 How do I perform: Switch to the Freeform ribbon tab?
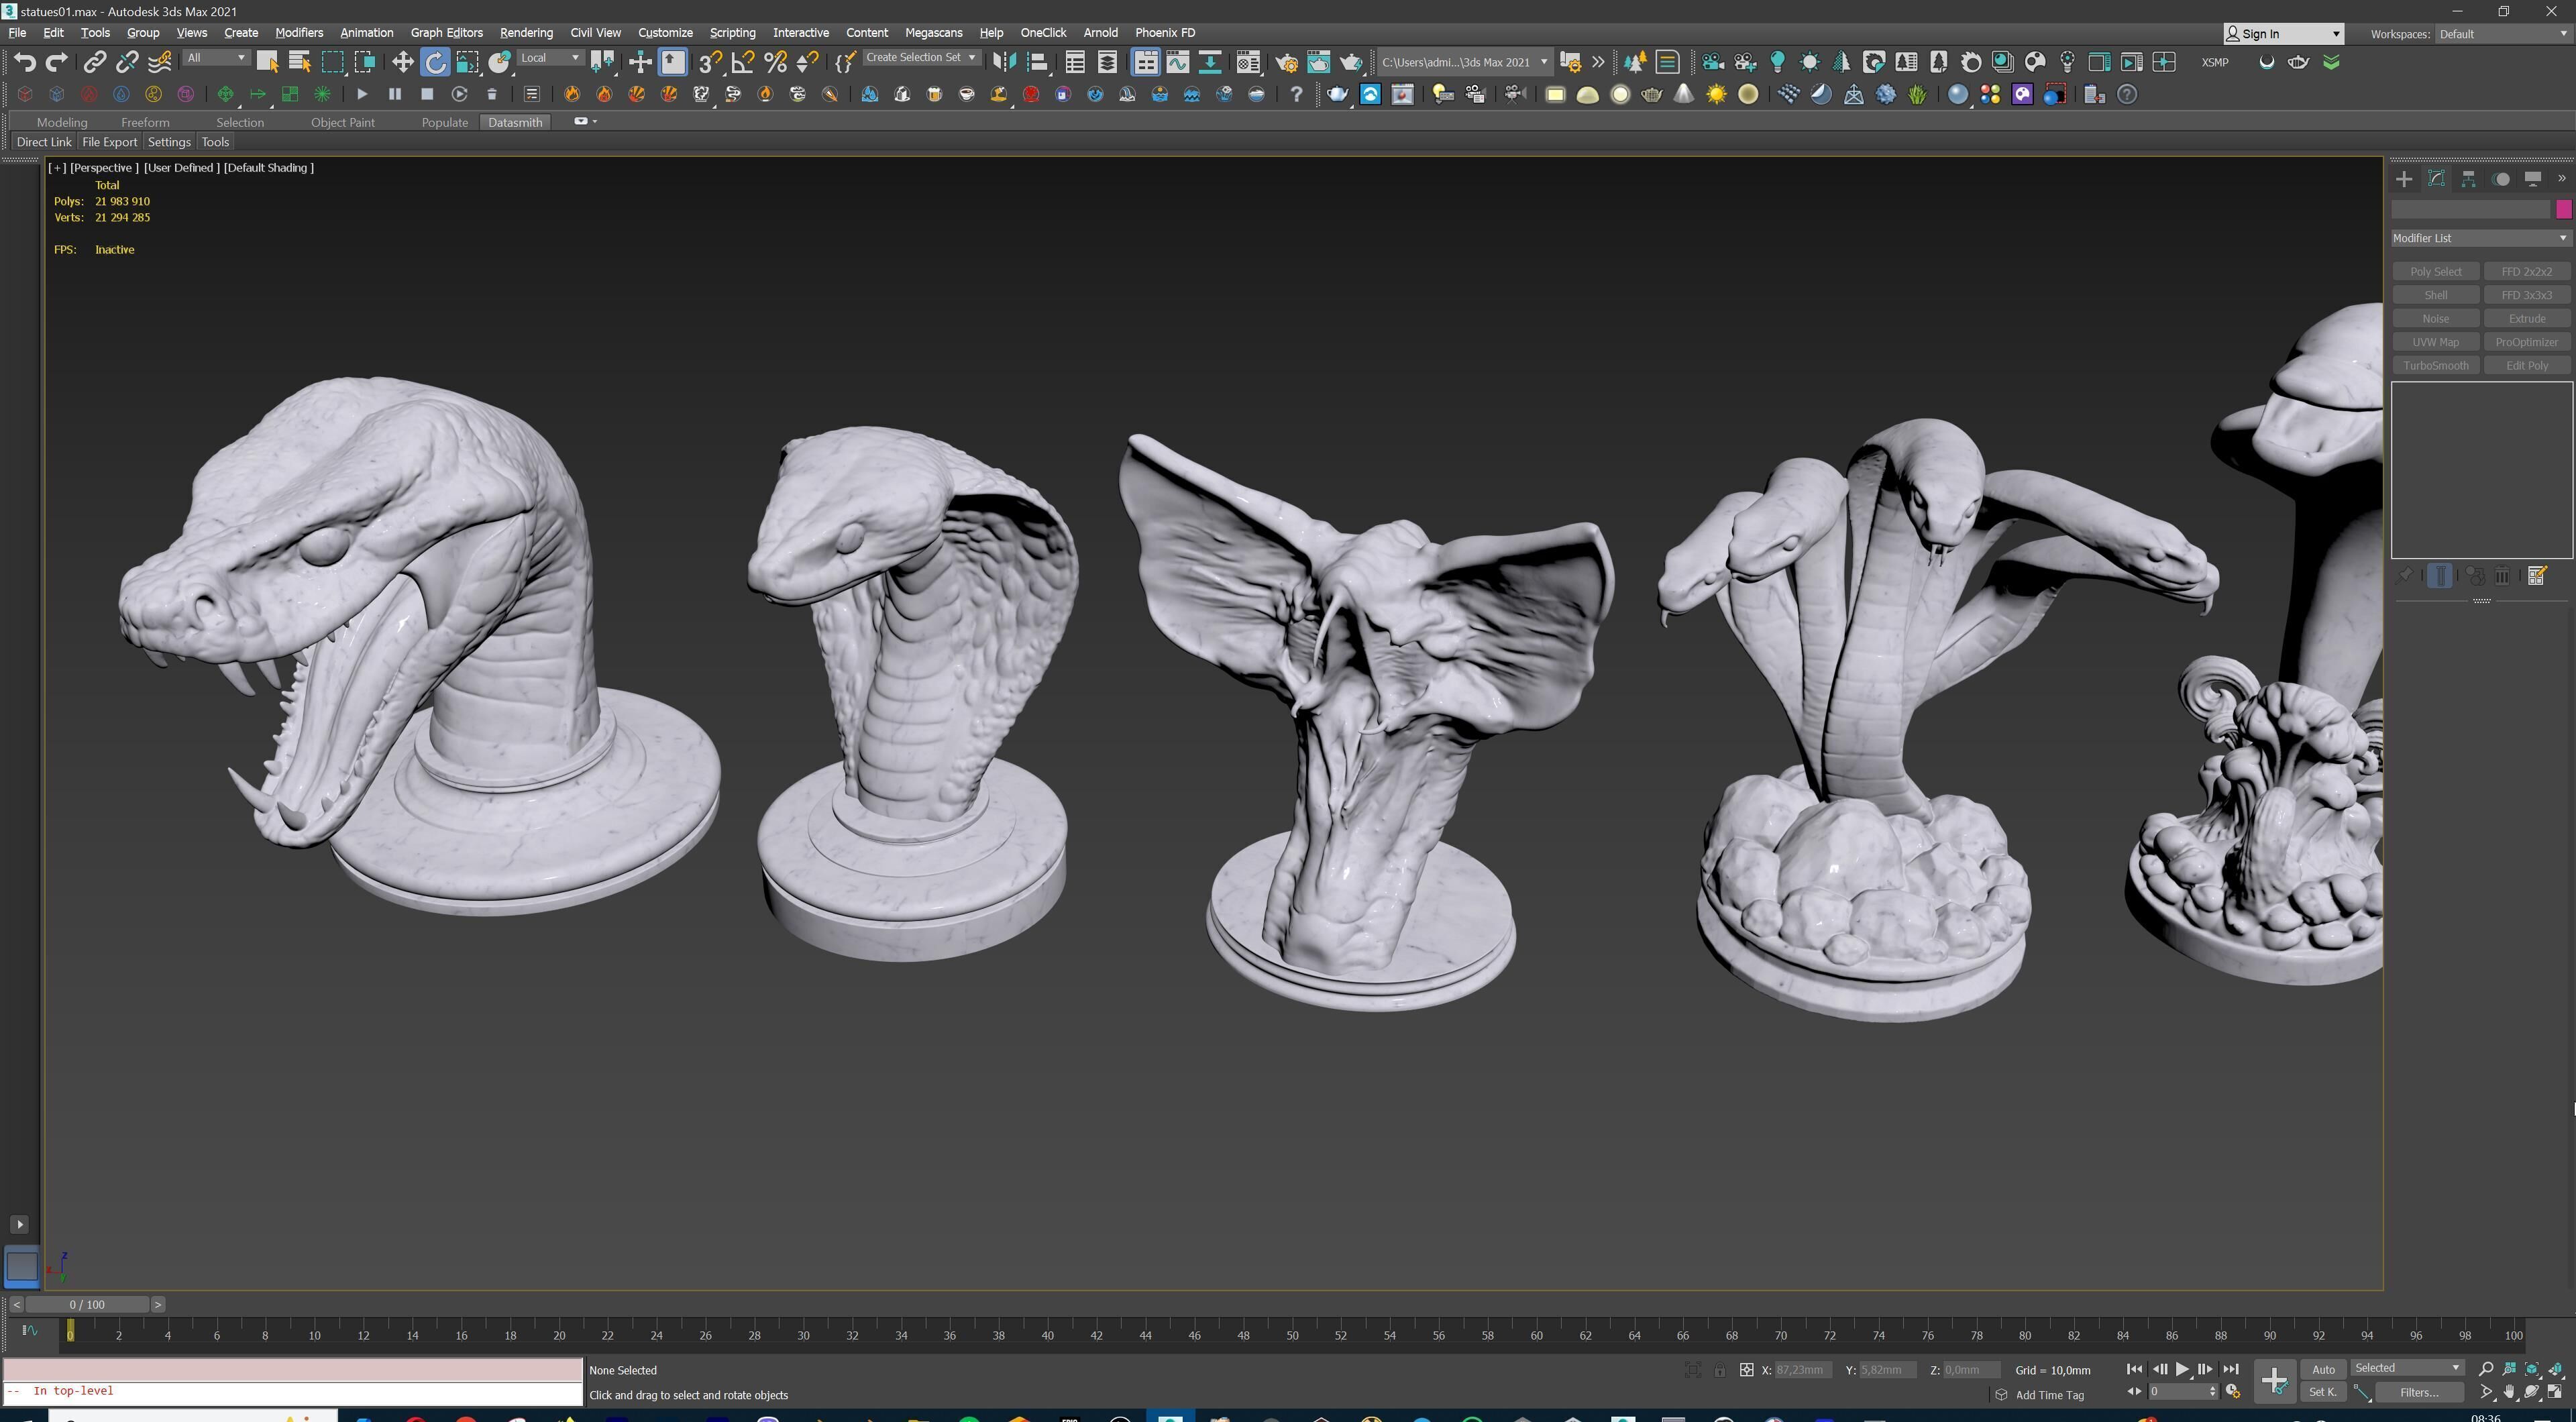pos(145,122)
